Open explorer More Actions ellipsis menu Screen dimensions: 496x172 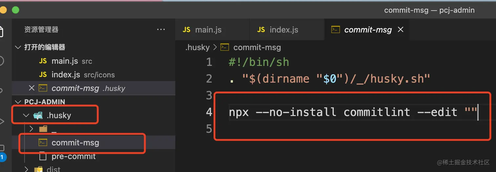(x=161, y=30)
